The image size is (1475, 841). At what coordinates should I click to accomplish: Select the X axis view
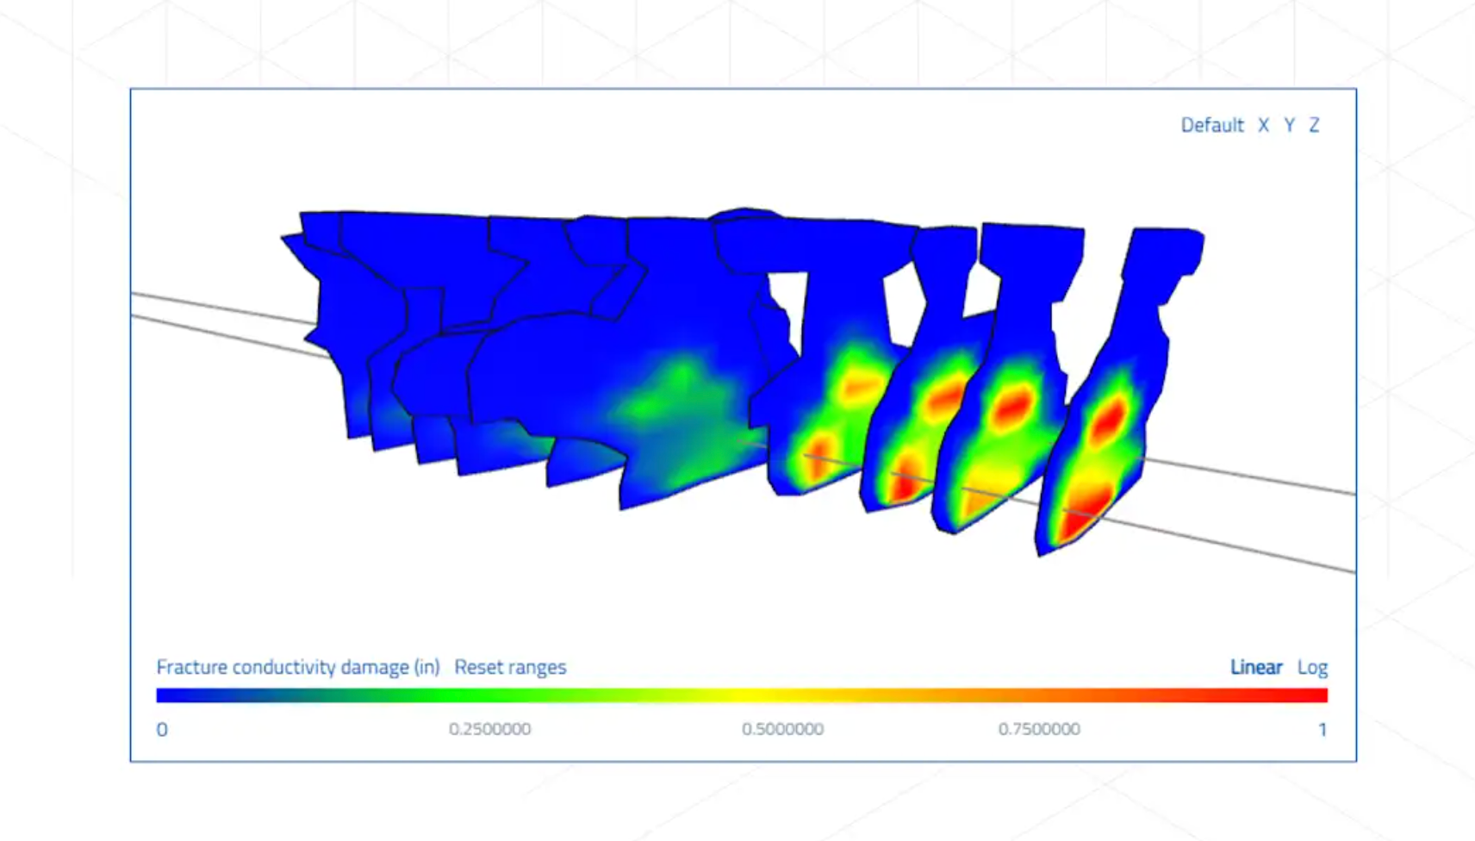click(1263, 125)
